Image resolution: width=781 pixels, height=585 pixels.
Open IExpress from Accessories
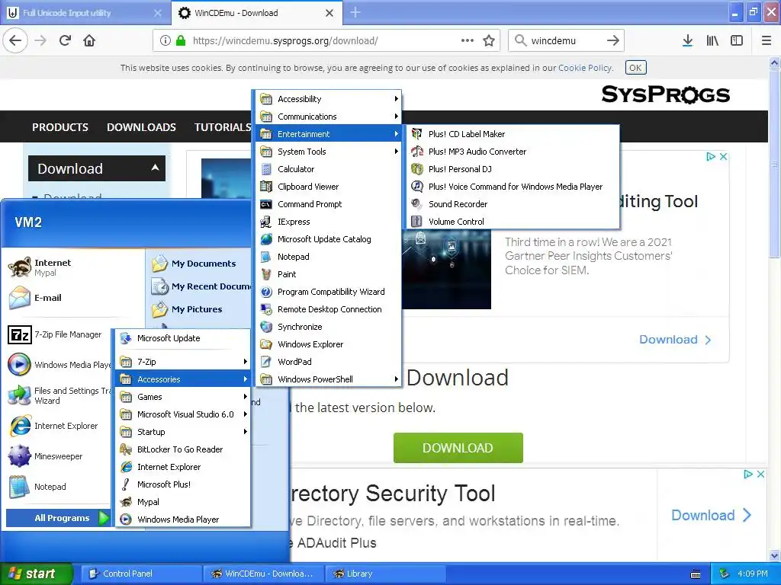[329, 222]
